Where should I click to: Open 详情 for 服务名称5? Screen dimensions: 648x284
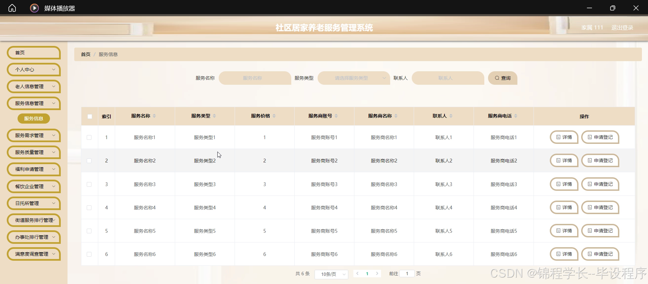tap(564, 231)
